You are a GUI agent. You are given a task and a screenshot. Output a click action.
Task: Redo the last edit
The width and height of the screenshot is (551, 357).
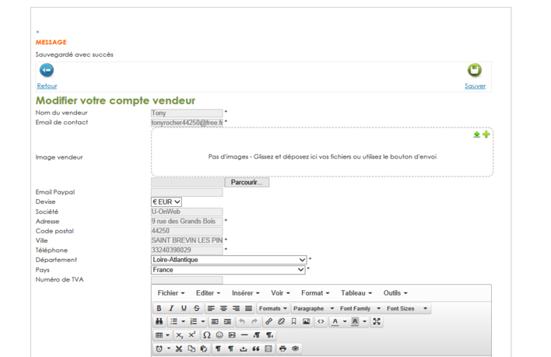(x=254, y=321)
